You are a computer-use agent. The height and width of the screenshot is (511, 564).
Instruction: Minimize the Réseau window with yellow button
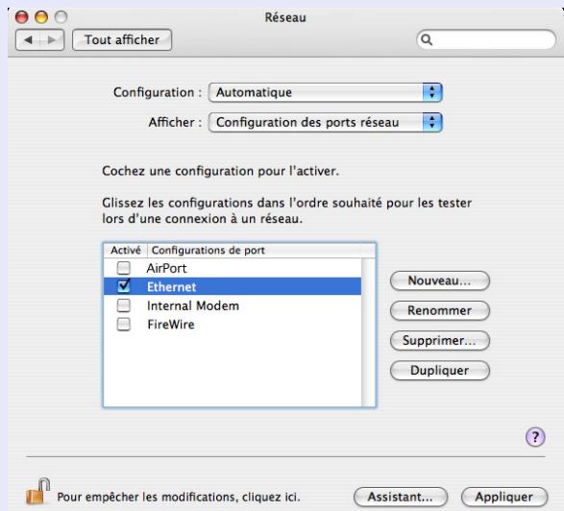click(41, 17)
